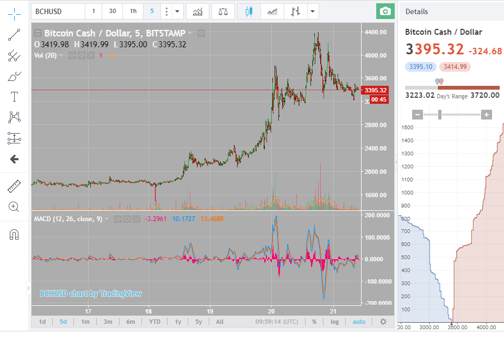Switch chart style to line chart
Viewport: 504px width, 339px height.
(x=271, y=11)
